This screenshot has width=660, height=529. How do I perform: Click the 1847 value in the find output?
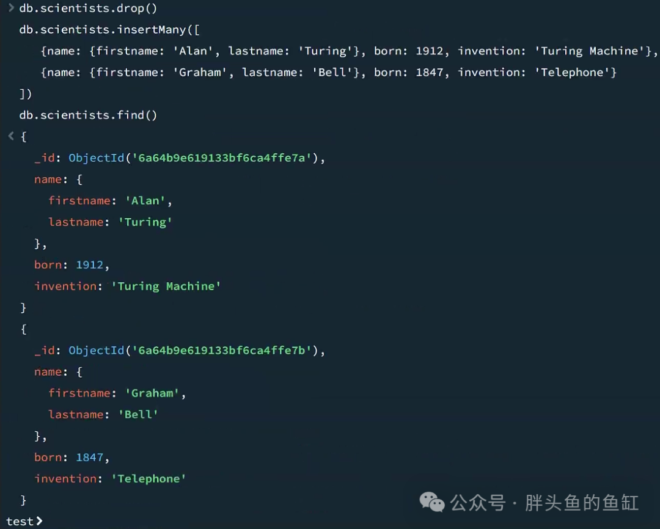[90, 458]
